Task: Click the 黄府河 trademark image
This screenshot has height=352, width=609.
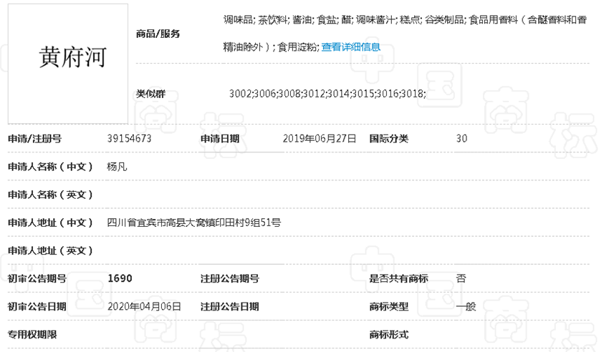Action: (x=68, y=64)
